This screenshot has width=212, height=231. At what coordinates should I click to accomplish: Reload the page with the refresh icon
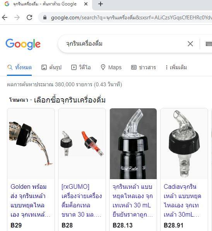29,17
